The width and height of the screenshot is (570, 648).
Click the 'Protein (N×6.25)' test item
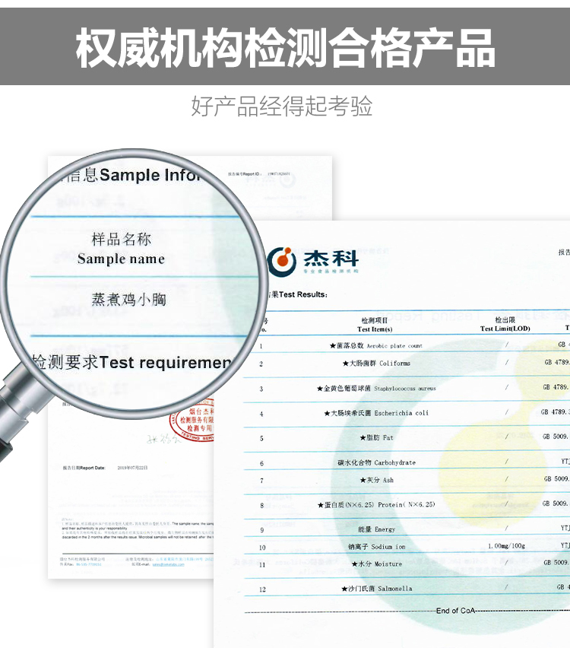(376, 504)
